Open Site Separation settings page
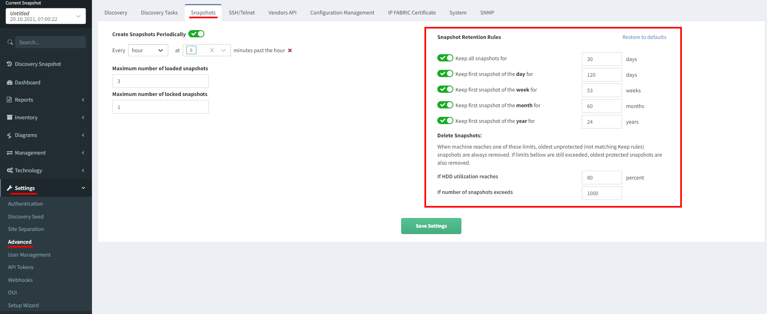Image resolution: width=767 pixels, height=314 pixels. (26, 229)
